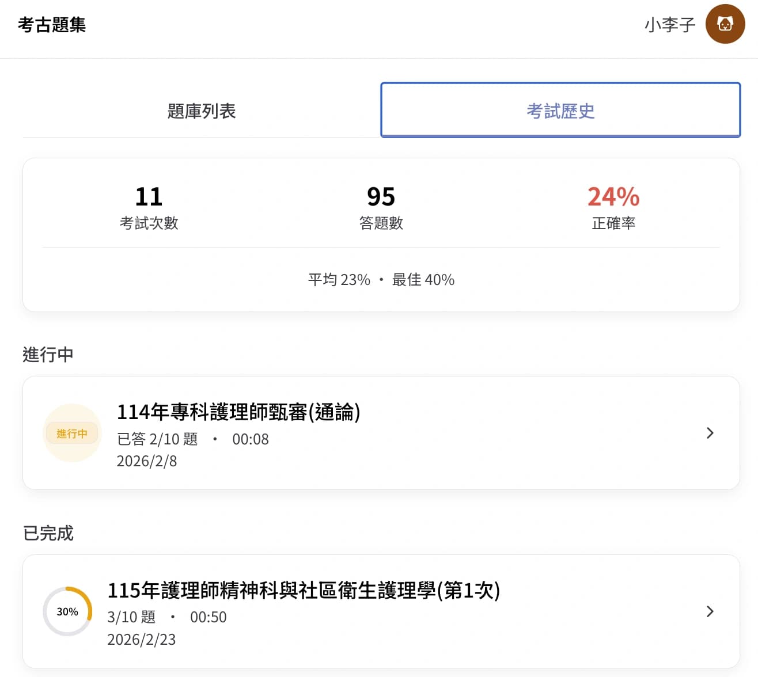Click the 2026/2/8 exam date
Image resolution: width=758 pixels, height=677 pixels.
click(x=147, y=461)
